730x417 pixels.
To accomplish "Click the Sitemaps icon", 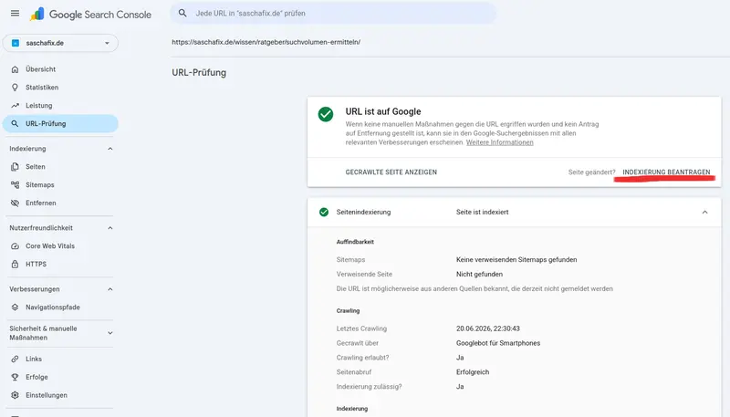I will tap(15, 184).
